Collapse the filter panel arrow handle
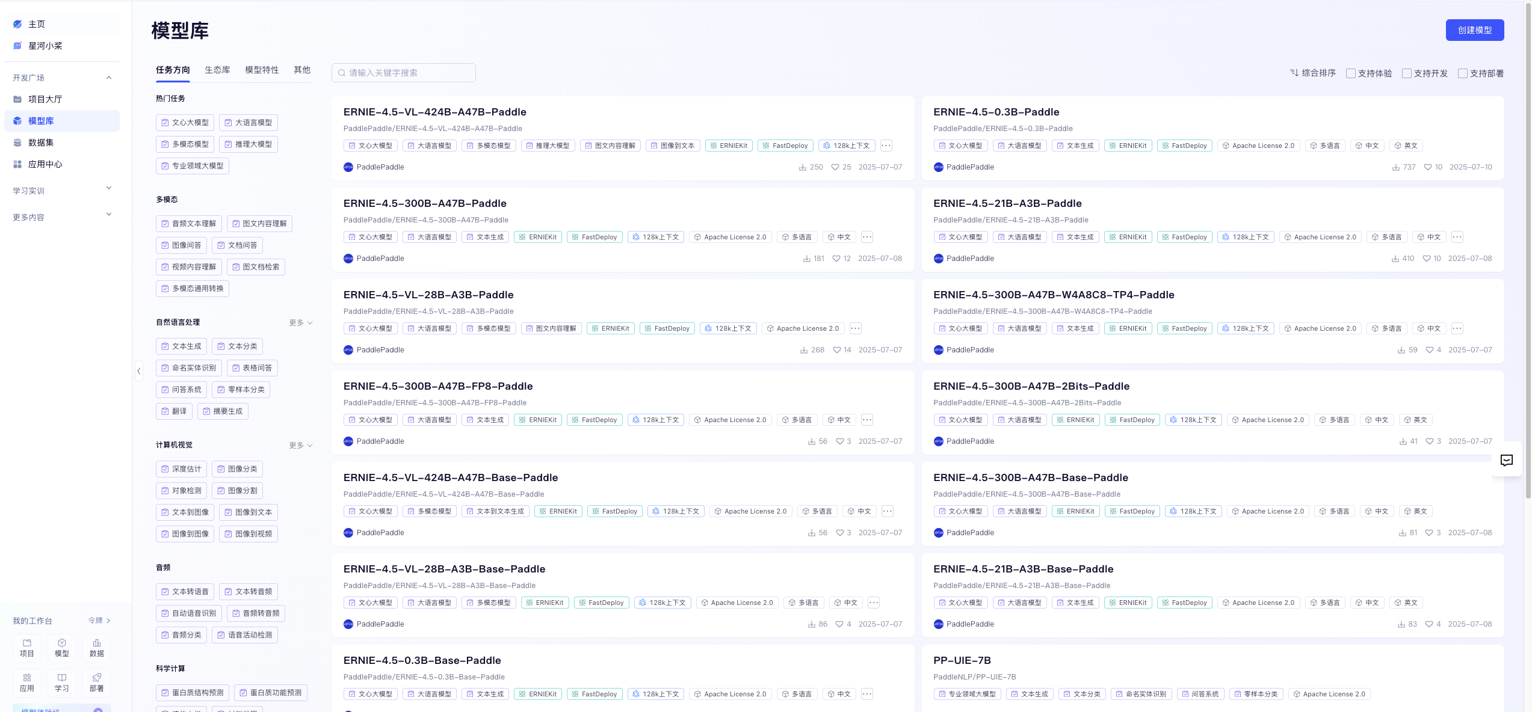 (x=139, y=371)
